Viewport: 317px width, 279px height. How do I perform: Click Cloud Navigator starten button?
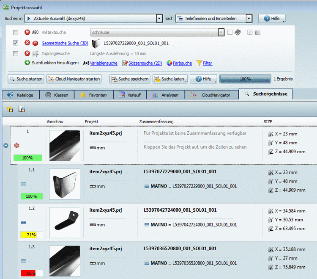pos(74,79)
